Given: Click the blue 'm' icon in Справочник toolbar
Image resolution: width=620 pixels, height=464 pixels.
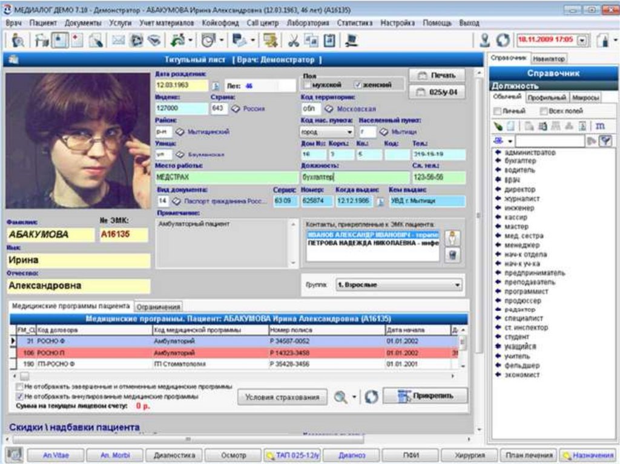Looking at the screenshot, I should click(x=600, y=125).
